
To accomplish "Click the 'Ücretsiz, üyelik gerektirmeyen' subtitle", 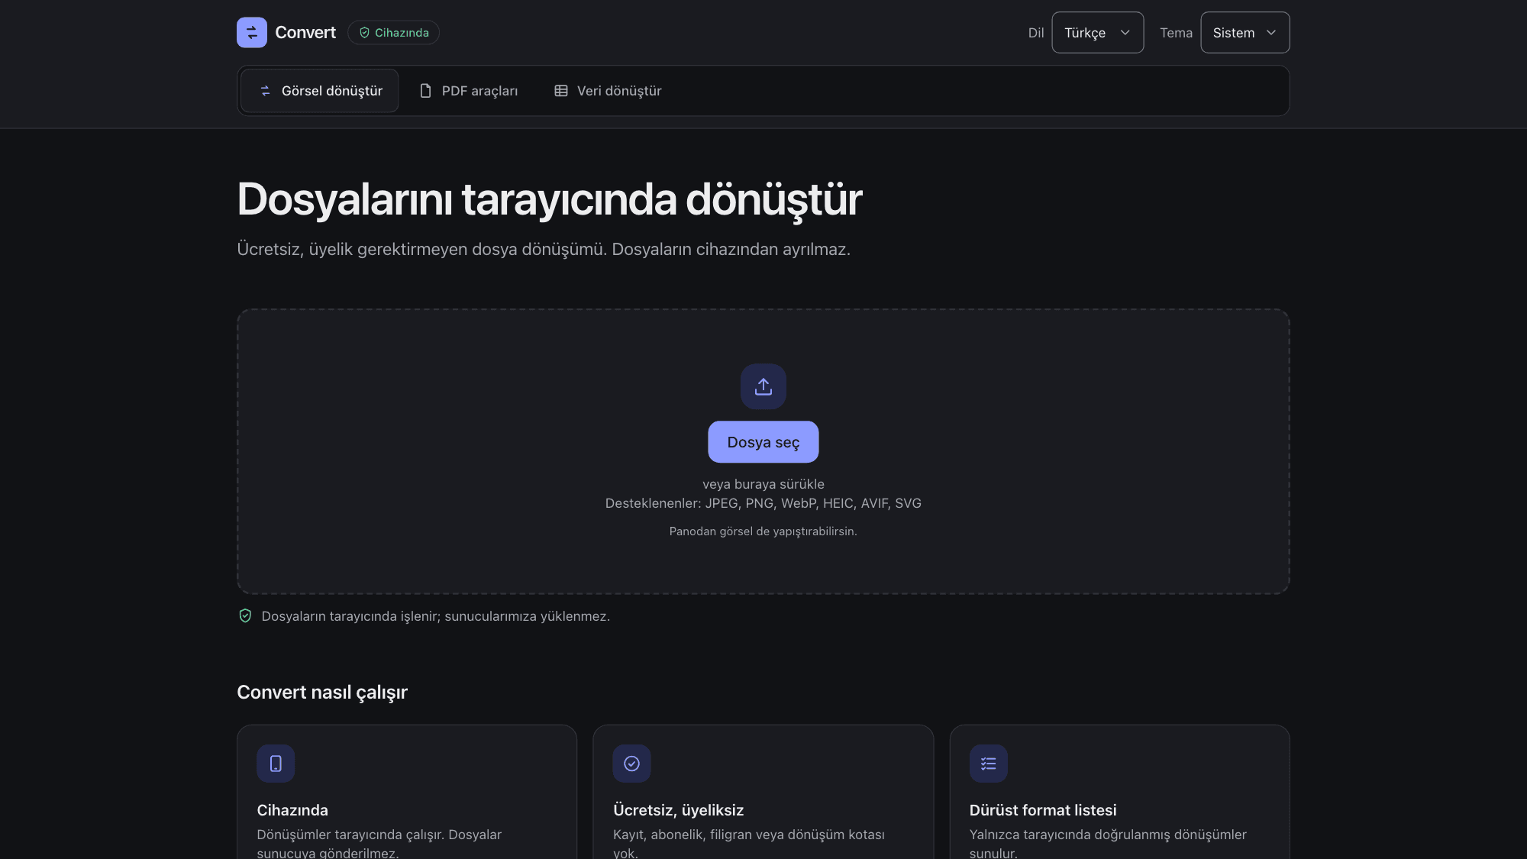I will pyautogui.click(x=543, y=250).
